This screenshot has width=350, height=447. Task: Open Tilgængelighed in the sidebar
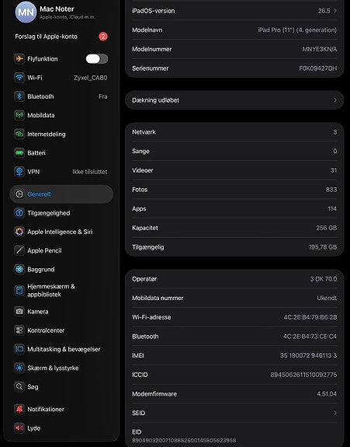point(61,213)
